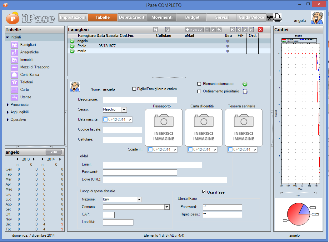Click the undo arrow icon in Famigliari toolbar
329x242 pixels.
click(219, 30)
